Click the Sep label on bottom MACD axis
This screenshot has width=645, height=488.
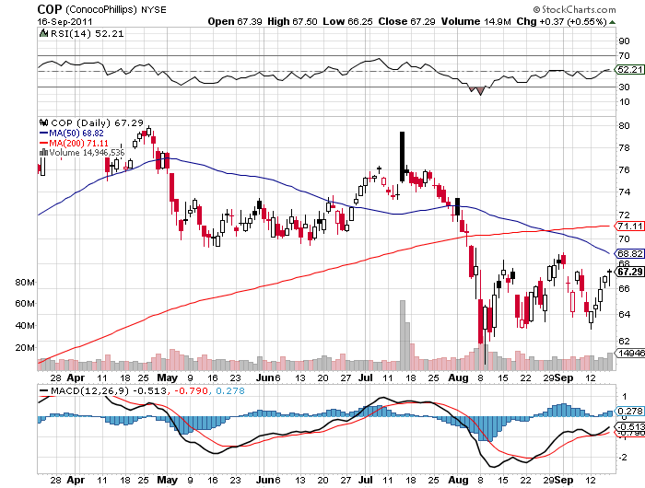[x=564, y=480]
